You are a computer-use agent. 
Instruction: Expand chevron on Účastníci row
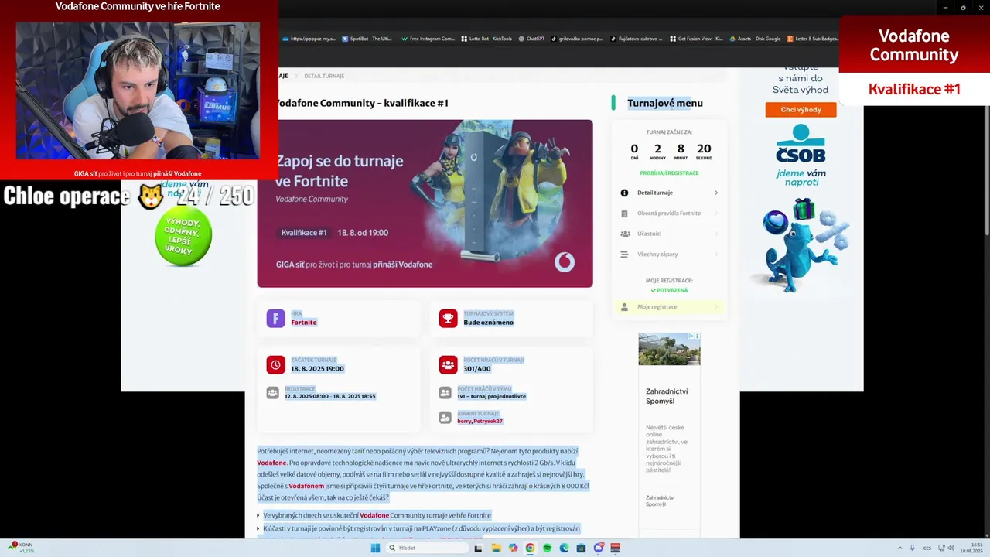(x=716, y=234)
